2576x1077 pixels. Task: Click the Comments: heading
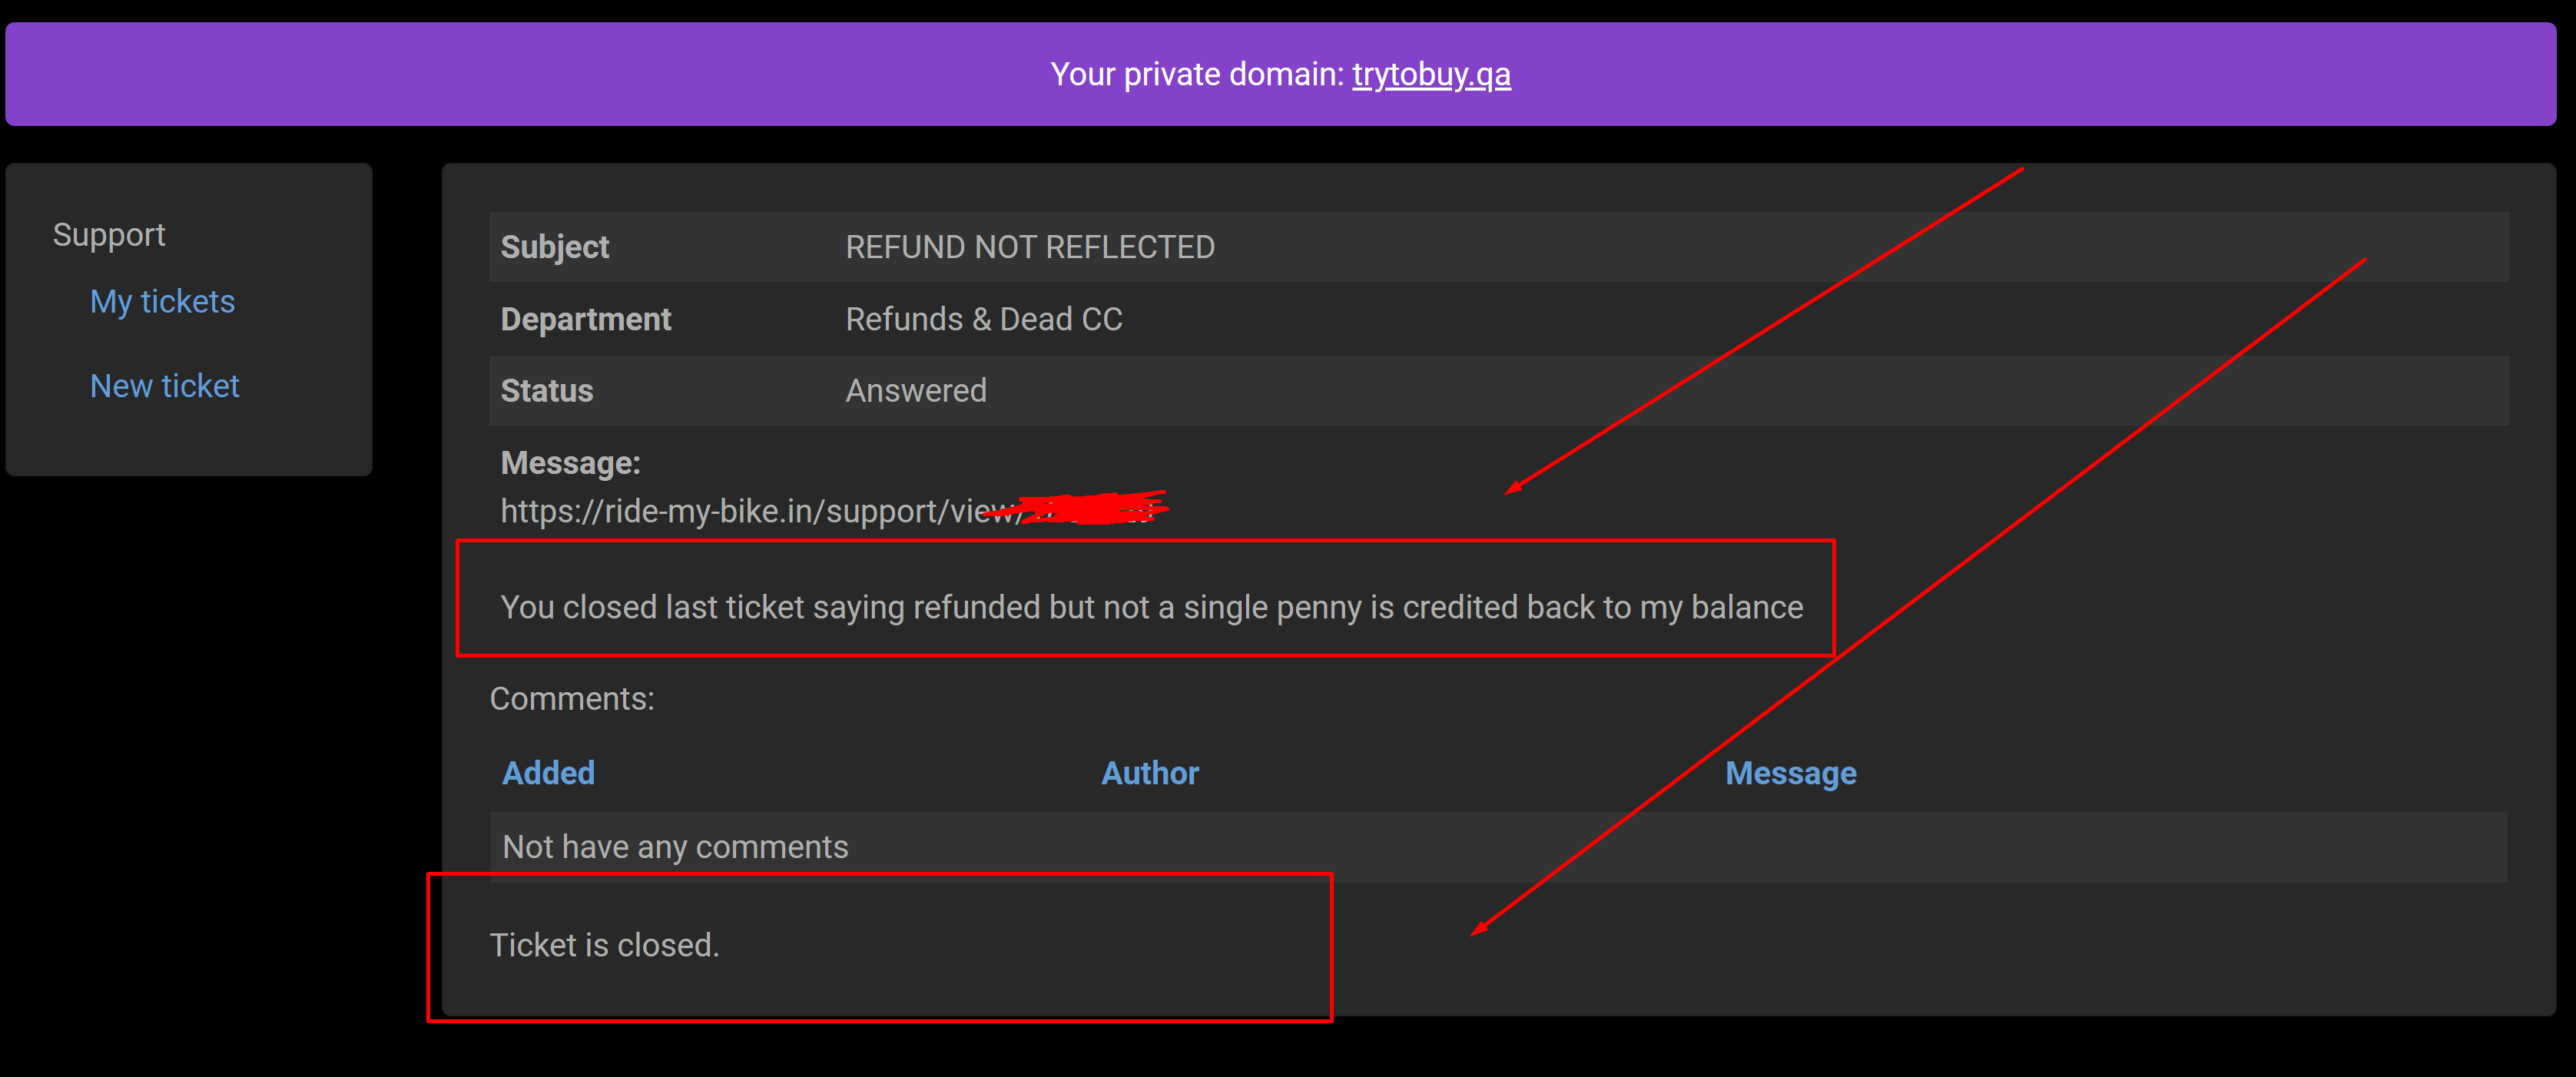coord(572,698)
